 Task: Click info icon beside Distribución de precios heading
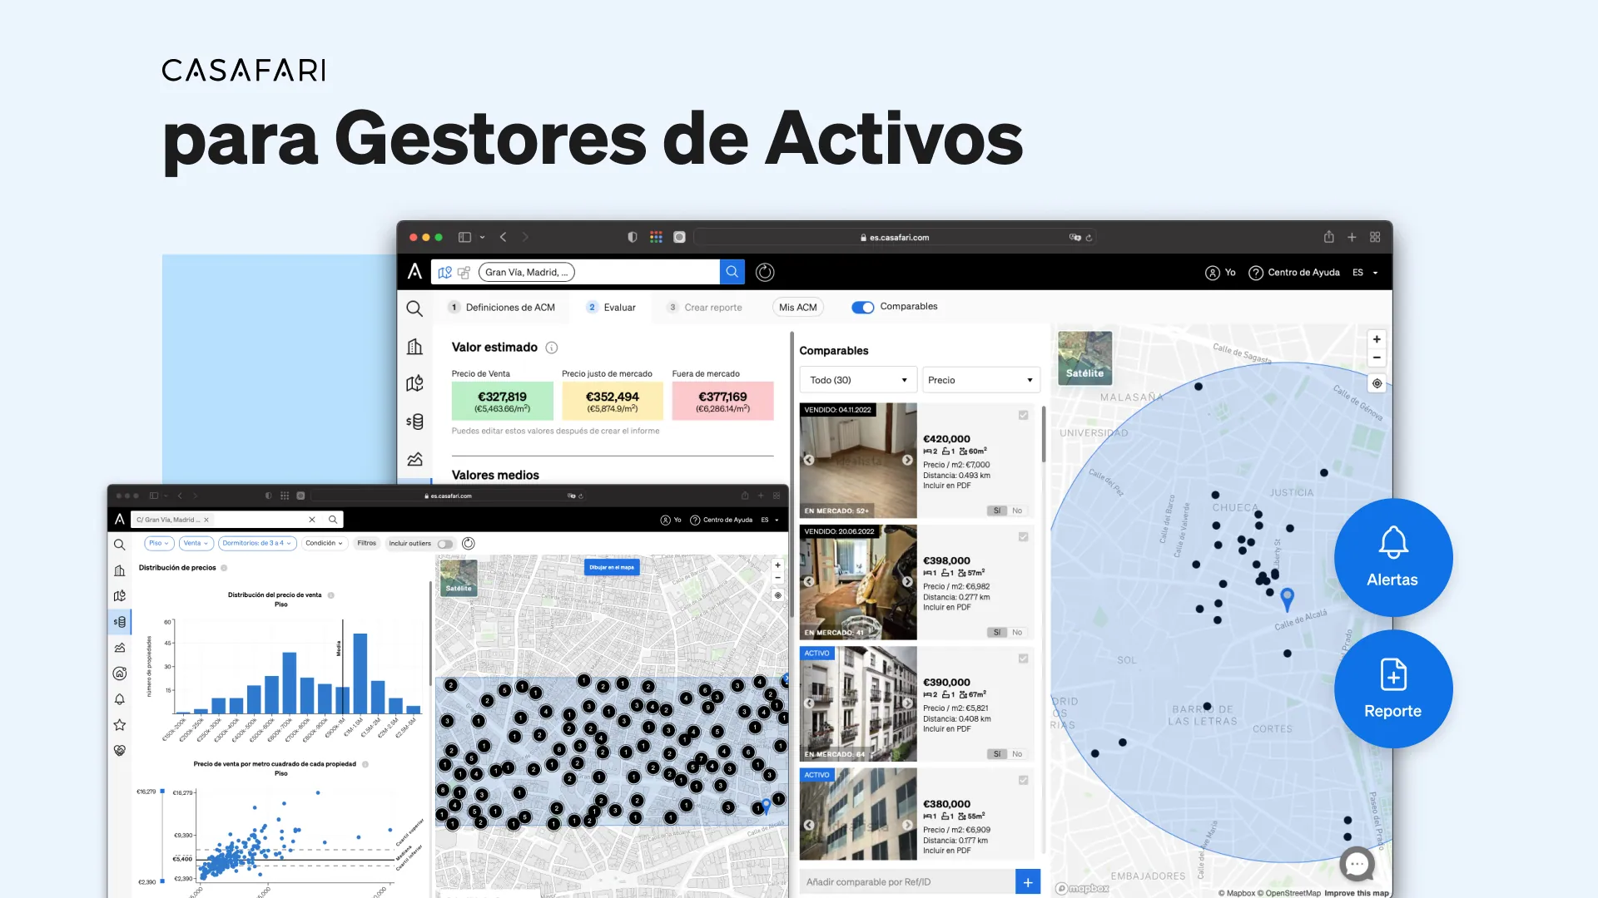(224, 568)
